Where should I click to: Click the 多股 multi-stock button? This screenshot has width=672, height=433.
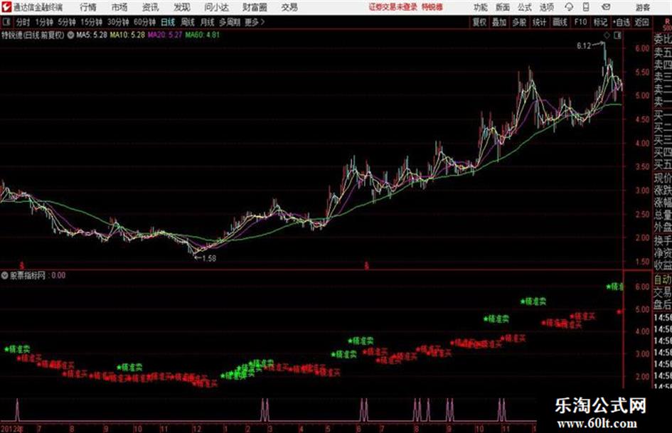click(519, 22)
